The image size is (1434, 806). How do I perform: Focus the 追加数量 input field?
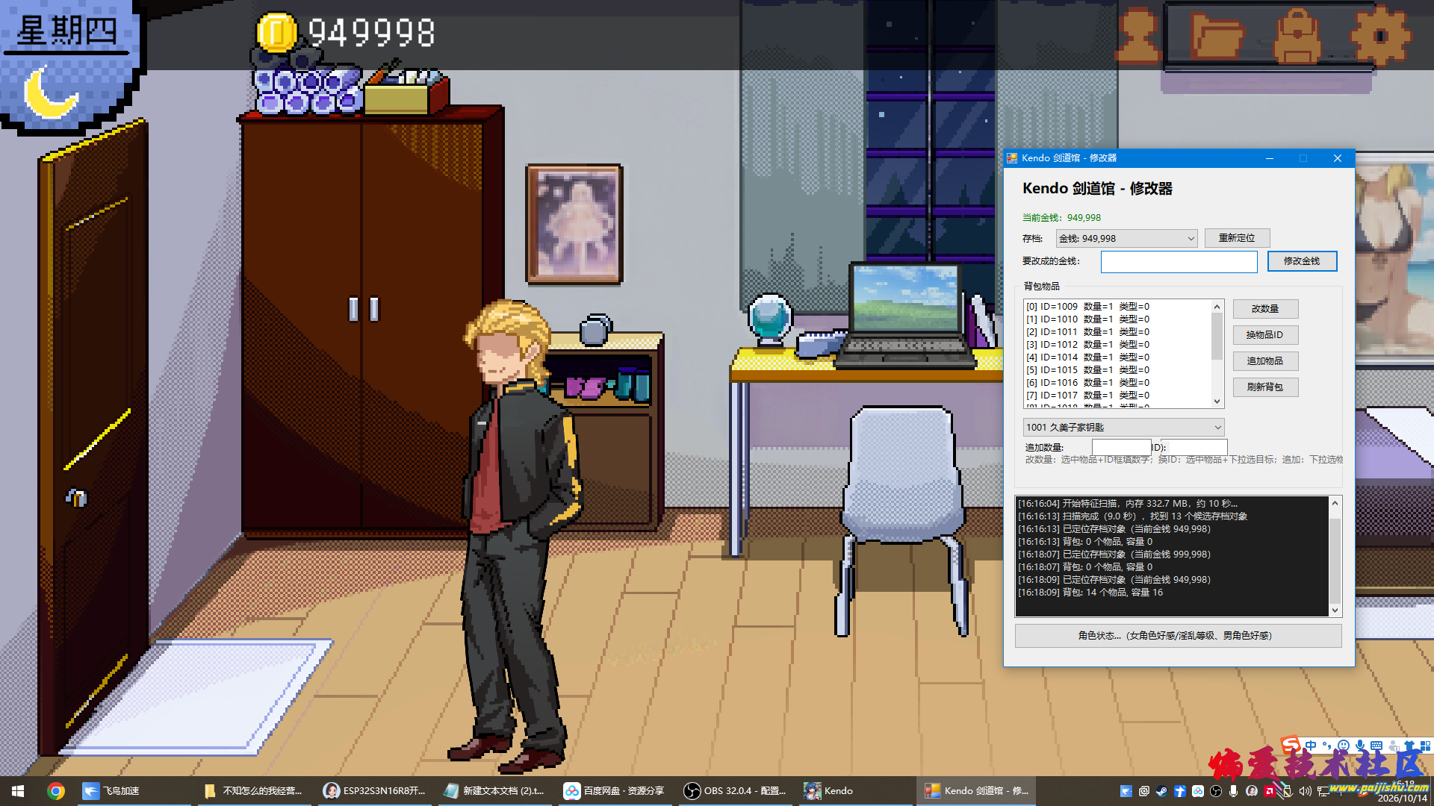(1121, 447)
